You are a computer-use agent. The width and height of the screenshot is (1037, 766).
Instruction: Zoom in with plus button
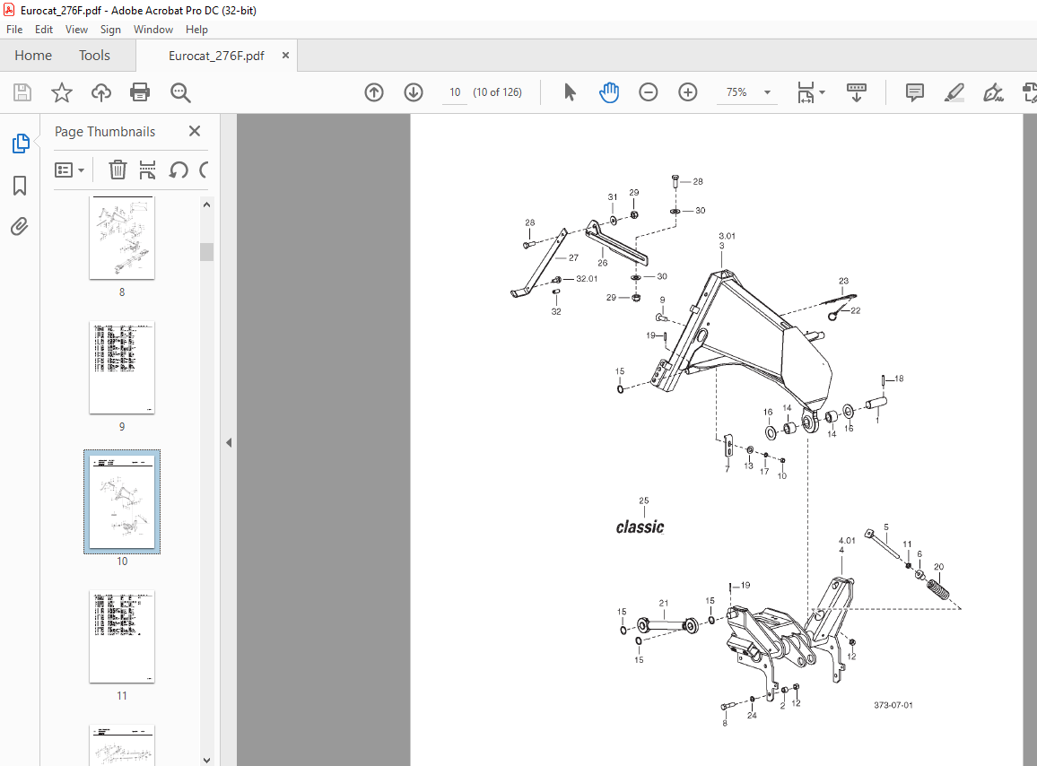pyautogui.click(x=688, y=92)
